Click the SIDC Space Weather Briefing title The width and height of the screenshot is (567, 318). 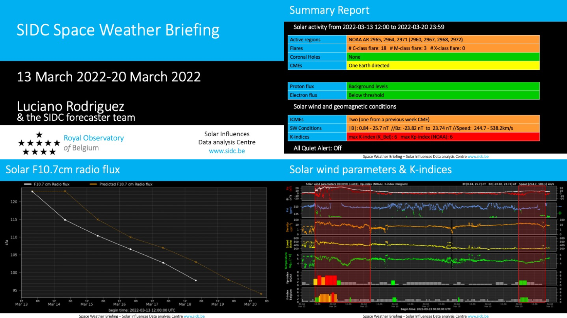click(118, 30)
